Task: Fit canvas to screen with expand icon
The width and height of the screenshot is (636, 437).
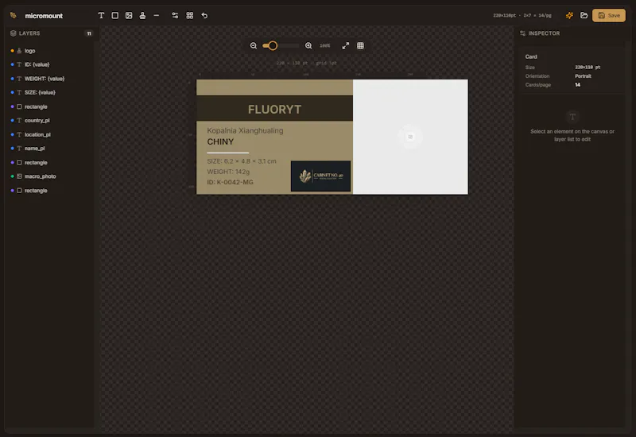Action: click(345, 46)
